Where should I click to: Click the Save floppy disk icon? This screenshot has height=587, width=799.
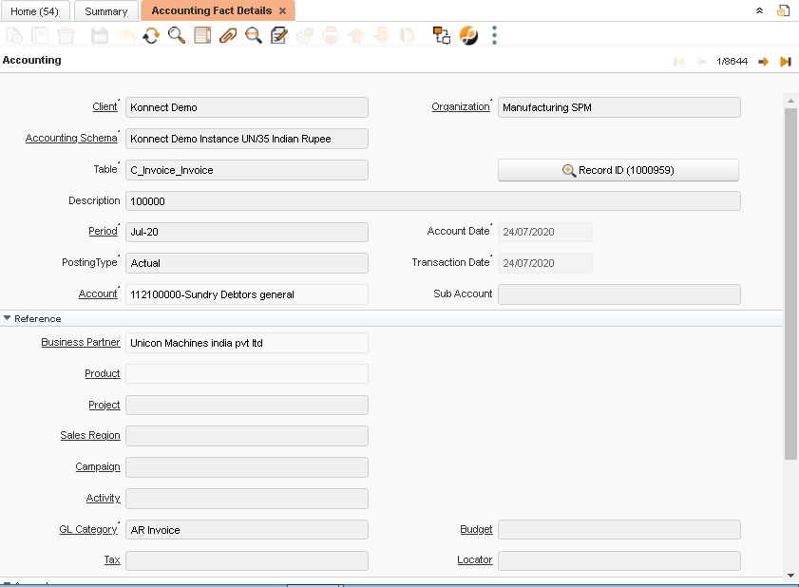100,36
